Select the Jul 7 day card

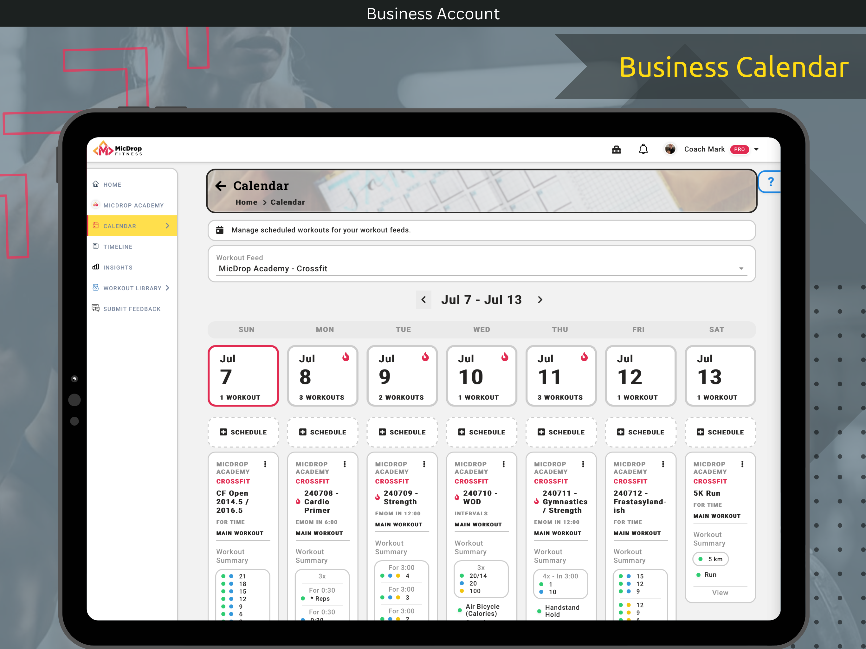click(x=243, y=376)
